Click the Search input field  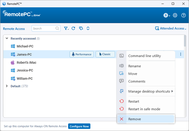(x=44, y=28)
